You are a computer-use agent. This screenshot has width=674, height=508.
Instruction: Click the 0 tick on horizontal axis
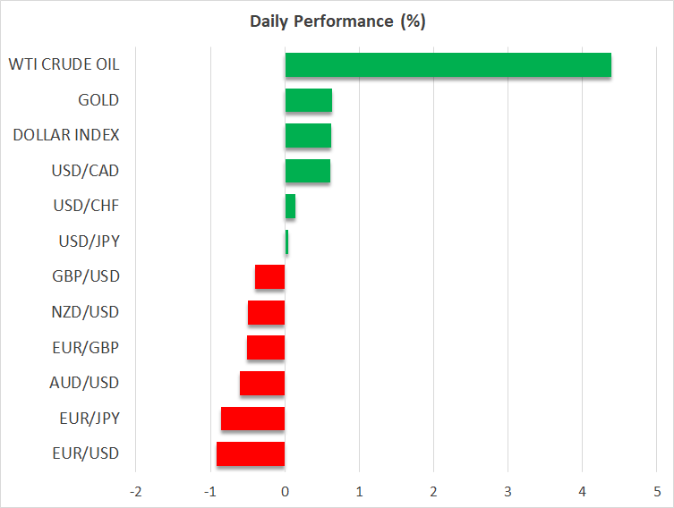(285, 492)
